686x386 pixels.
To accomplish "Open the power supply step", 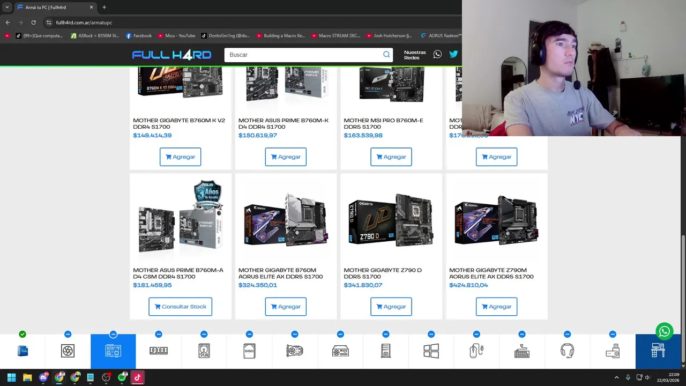I will pos(340,351).
